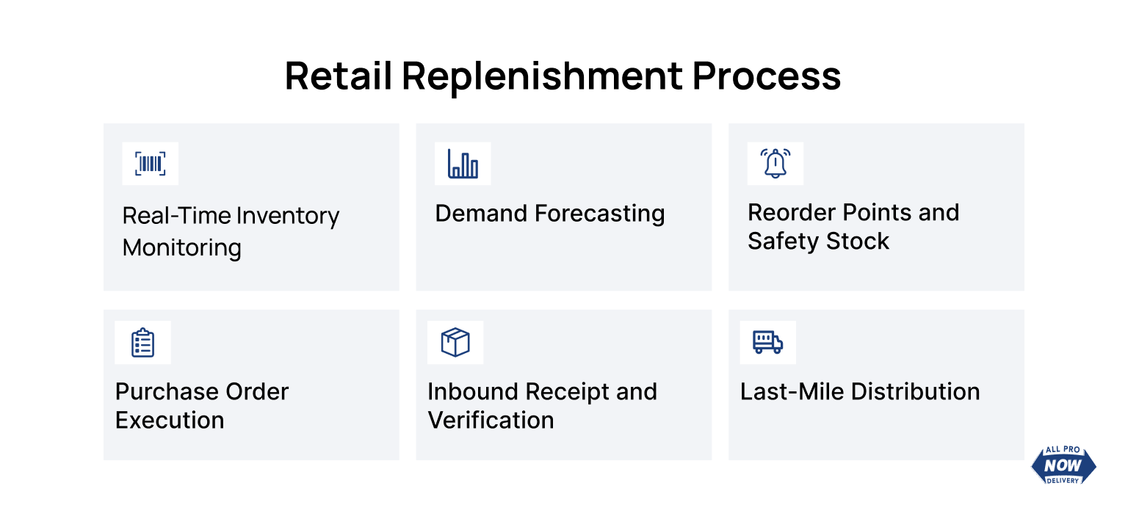This screenshot has height=508, width=1128.
Task: Select the Purchase Order Execution text
Action: 202,406
